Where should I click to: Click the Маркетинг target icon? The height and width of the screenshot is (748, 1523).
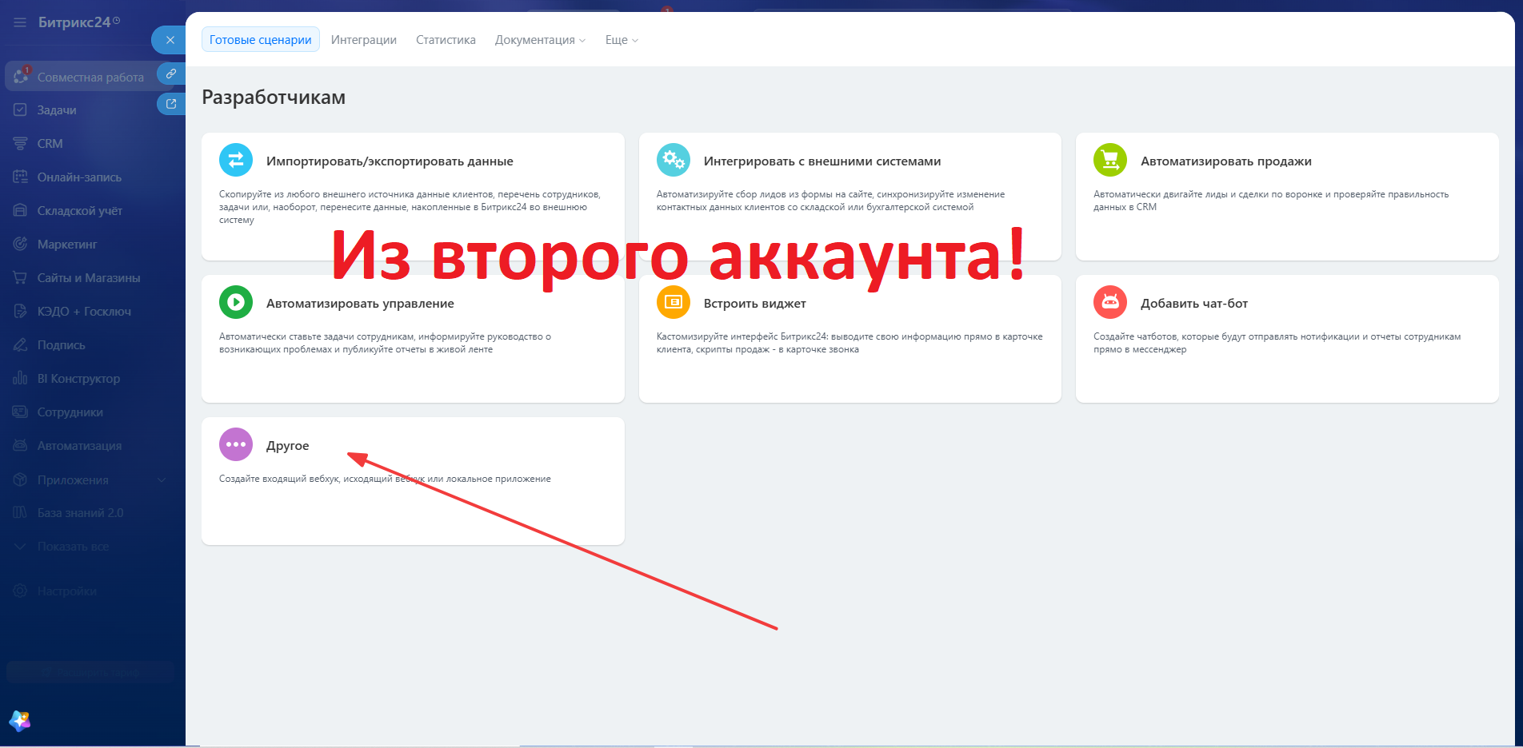[x=21, y=245]
